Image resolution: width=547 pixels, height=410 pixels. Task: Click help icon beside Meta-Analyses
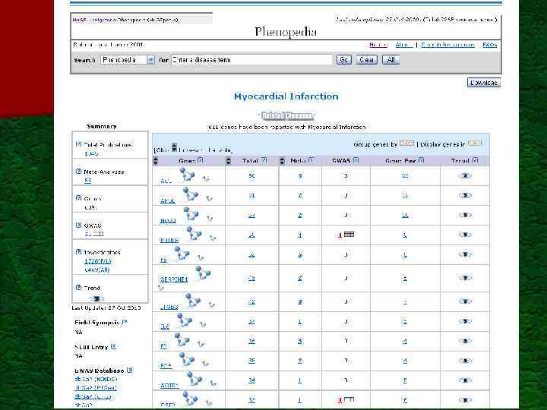coord(78,171)
